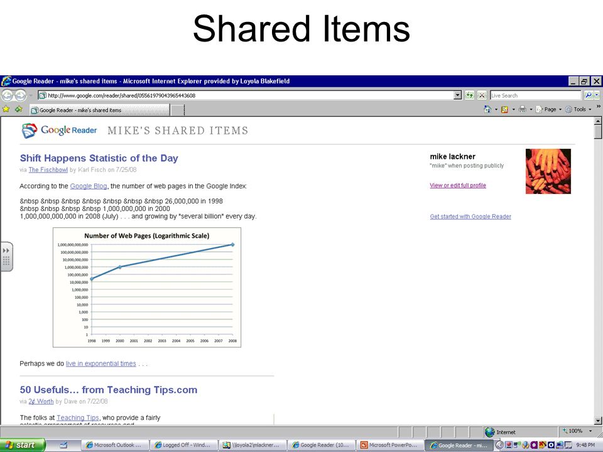Image resolution: width=603 pixels, height=452 pixels.
Task: Click the address bar page icon
Action: (x=42, y=95)
